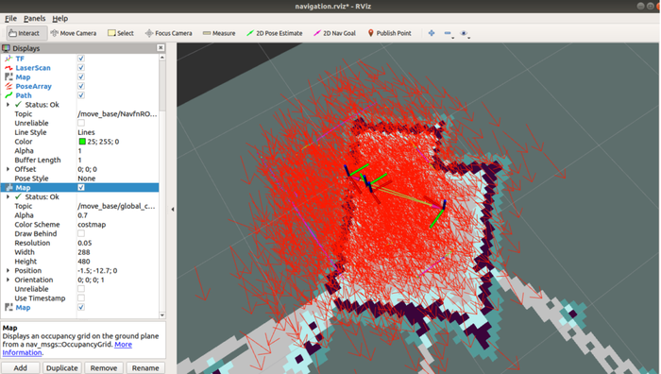Activate the Publish Point tool
This screenshot has height=374, width=661.
[x=389, y=33]
